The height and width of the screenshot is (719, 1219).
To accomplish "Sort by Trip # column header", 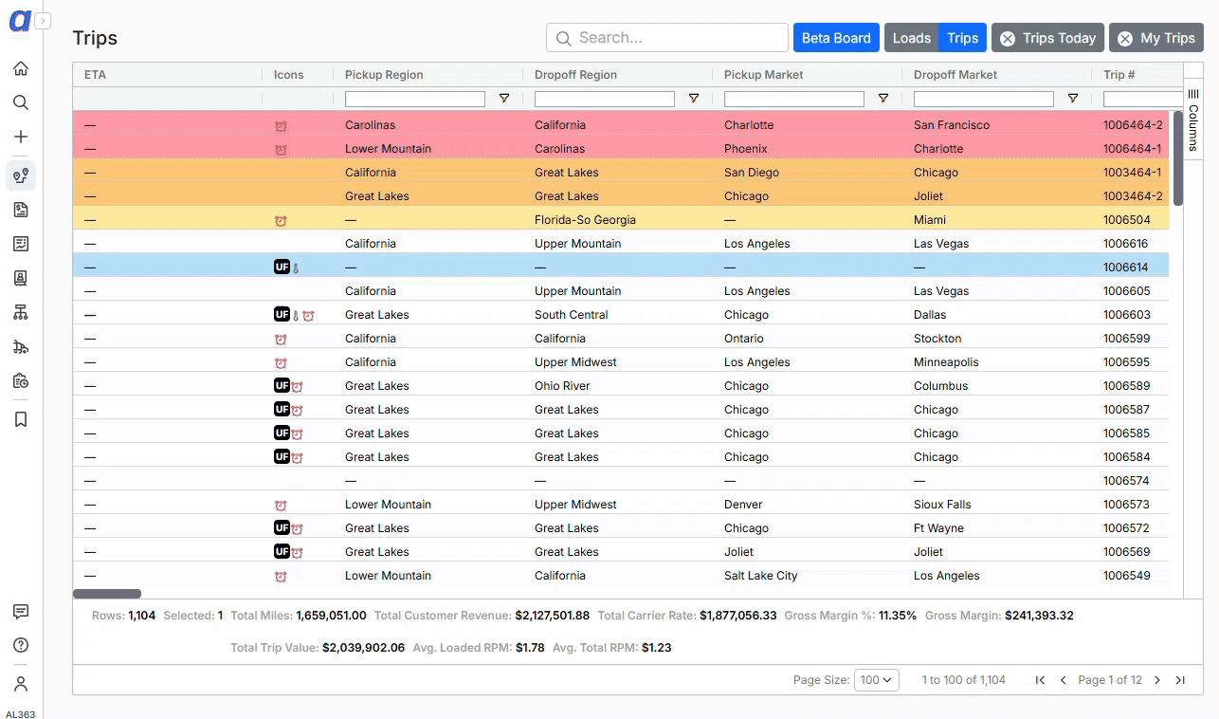I will click(x=1119, y=75).
